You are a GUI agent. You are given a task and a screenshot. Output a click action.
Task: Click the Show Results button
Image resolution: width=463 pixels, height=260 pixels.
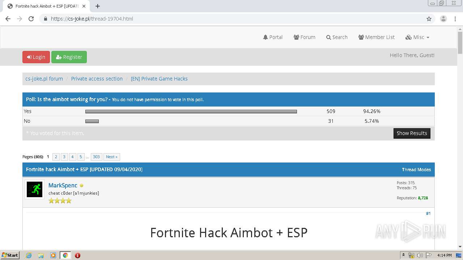point(412,133)
